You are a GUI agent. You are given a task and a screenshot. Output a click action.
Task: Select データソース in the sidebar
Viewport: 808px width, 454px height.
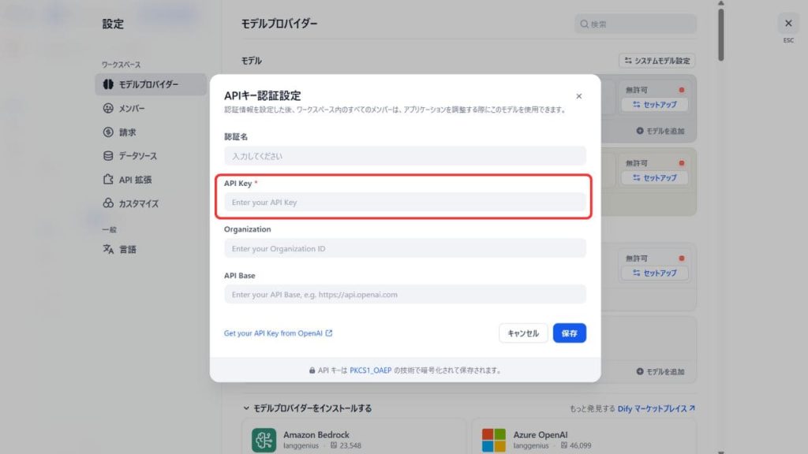pos(137,156)
